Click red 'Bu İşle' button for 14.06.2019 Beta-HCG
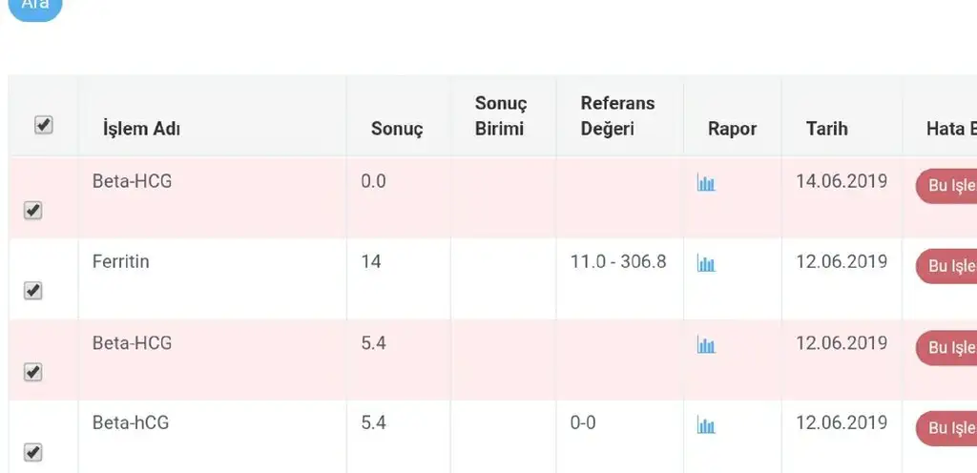Screen dimensions: 977x473 pyautogui.click(x=948, y=186)
